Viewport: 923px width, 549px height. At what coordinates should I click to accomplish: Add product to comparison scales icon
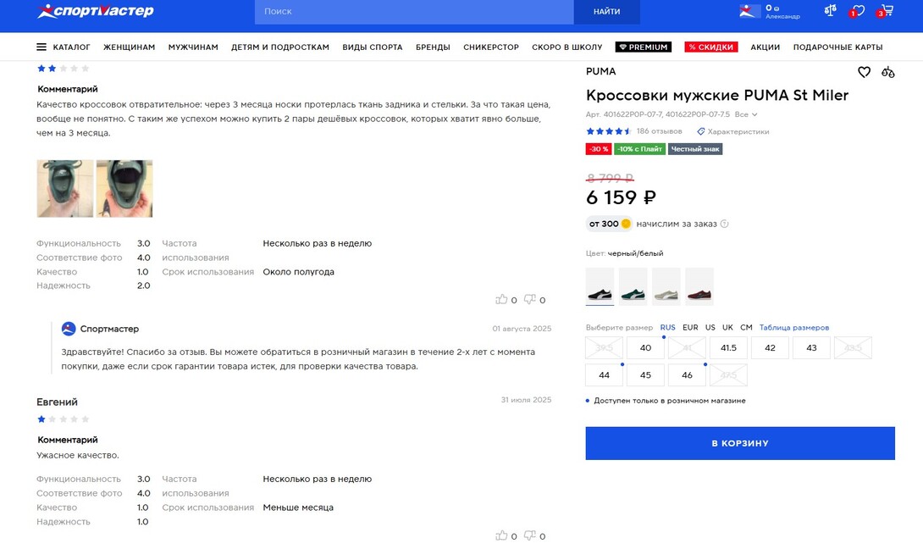(887, 73)
